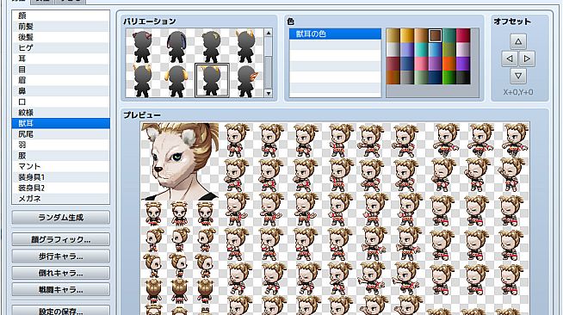Choose the periwinkle lavender-blue swatch

[x=407, y=50]
